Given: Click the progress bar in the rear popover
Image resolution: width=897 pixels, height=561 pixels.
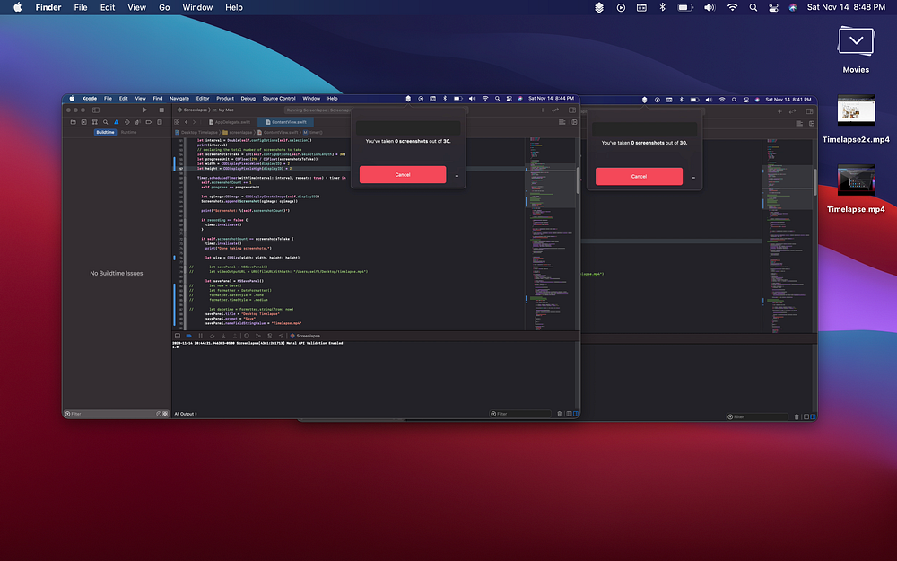Looking at the screenshot, I should click(644, 128).
